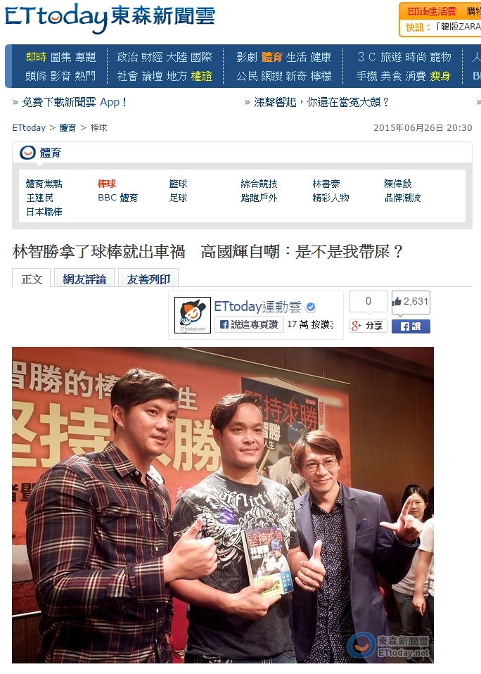The image size is (481, 674).
Task: Open the 漲聲響起 promotional headline link
Action: tap(321, 102)
